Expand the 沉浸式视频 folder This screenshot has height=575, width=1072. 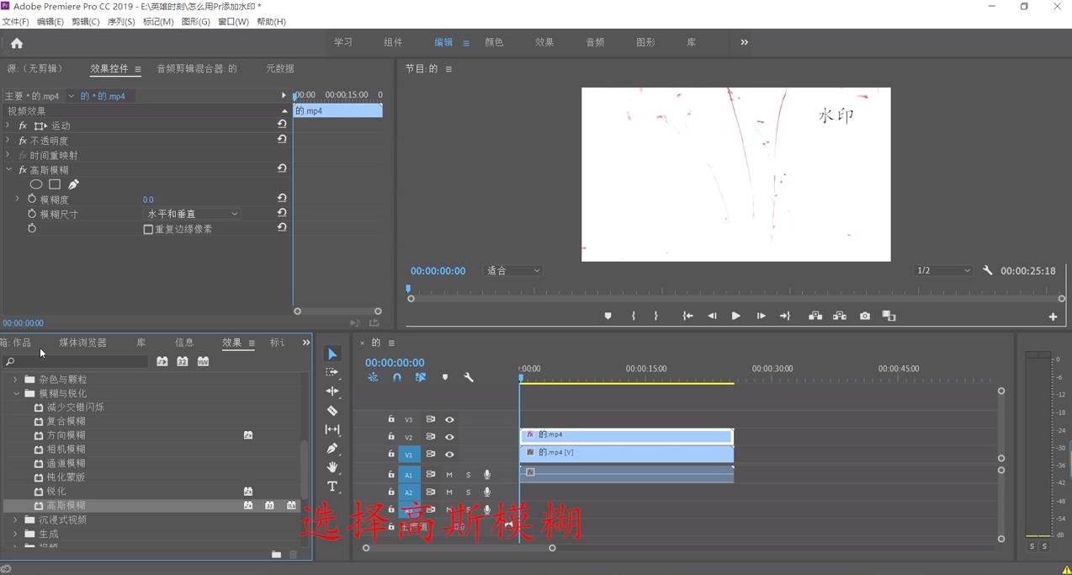(x=15, y=519)
